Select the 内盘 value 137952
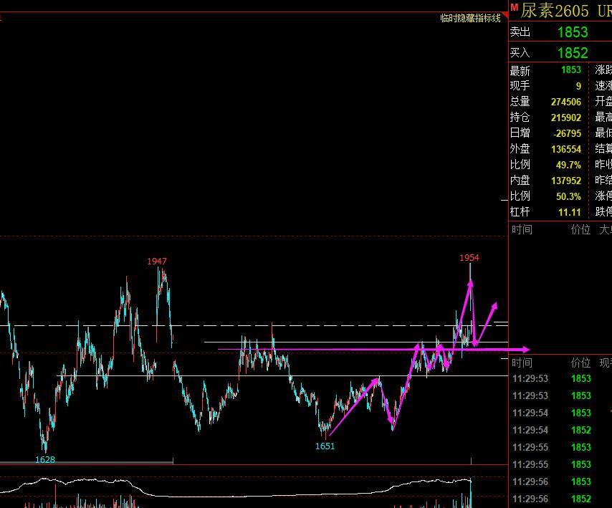The image size is (612, 508). click(566, 181)
